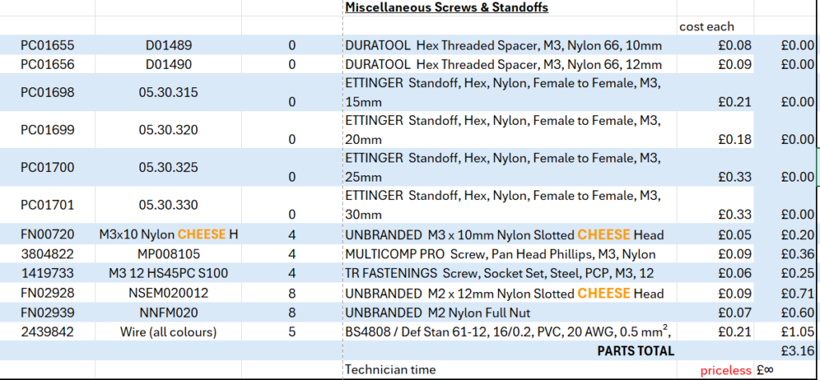Screen dimensions: 820x380
Task: Click the red priceless cell
Action: pyautogui.click(x=726, y=370)
